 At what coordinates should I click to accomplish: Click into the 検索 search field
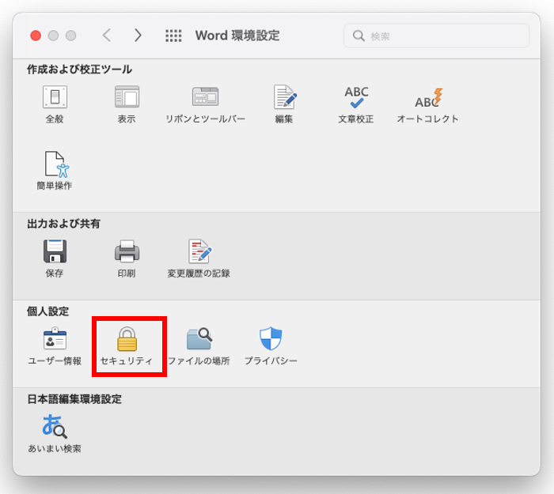pyautogui.click(x=436, y=36)
